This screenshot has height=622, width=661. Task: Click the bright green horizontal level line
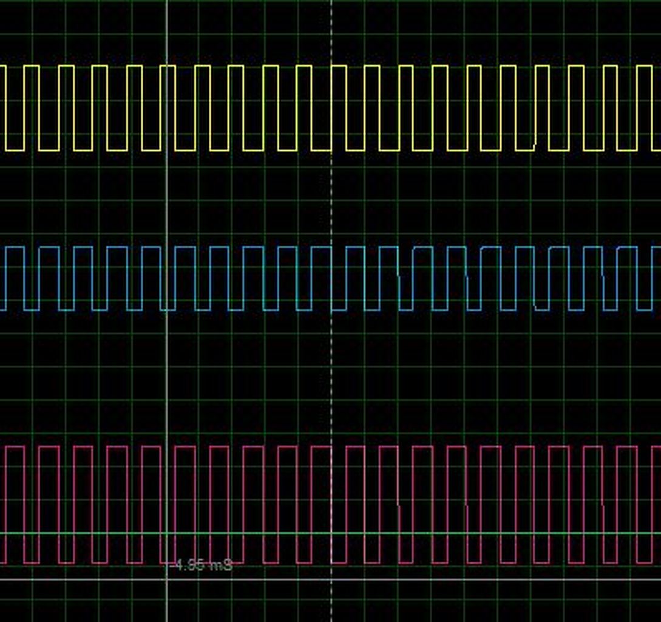[x=330, y=533]
